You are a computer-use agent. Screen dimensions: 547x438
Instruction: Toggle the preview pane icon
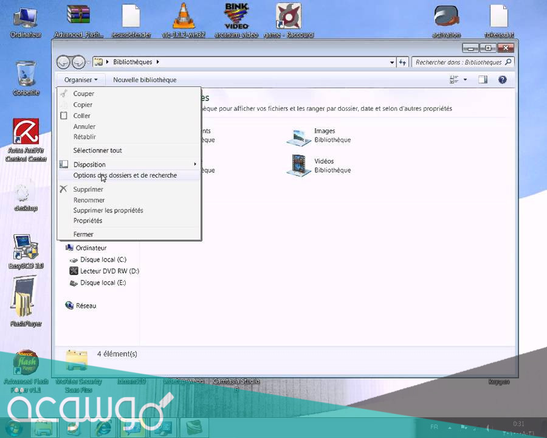coord(483,80)
